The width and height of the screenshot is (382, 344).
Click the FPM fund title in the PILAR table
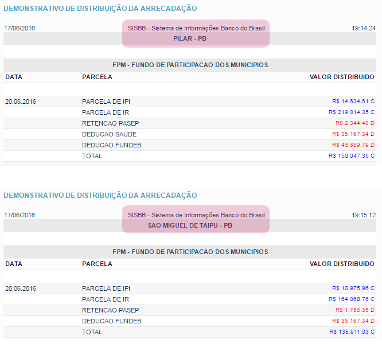[x=190, y=65]
